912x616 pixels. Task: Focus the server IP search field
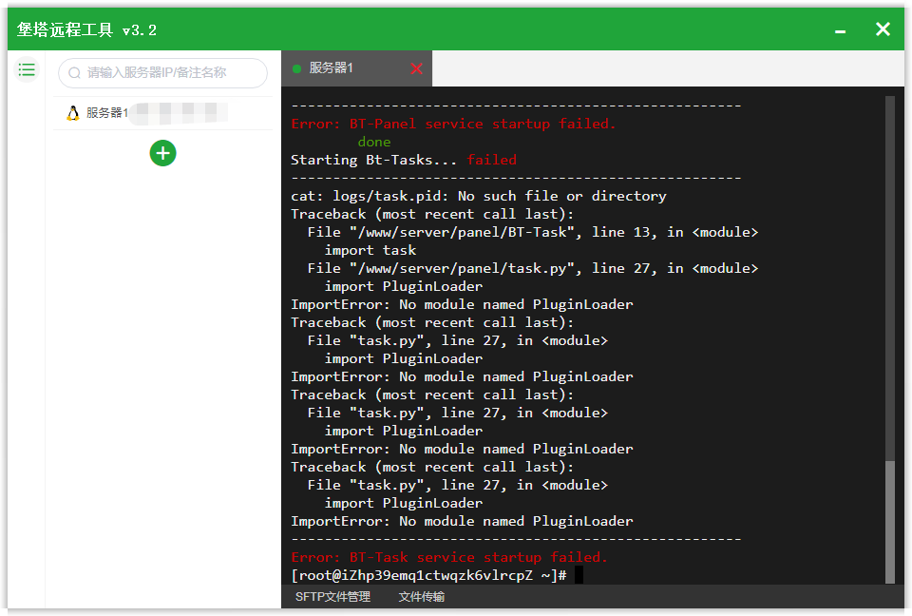(x=162, y=73)
